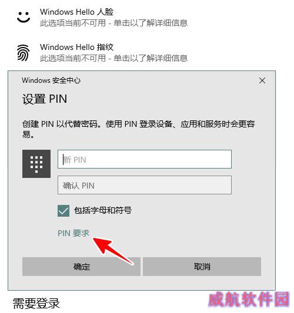Uncheck the 包括字母和符号 checkbox

coord(64,211)
